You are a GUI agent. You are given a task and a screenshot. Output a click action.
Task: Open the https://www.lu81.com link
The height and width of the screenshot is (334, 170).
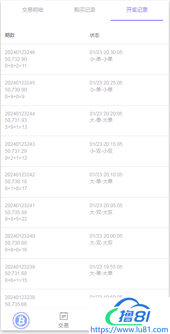[x=129, y=330]
